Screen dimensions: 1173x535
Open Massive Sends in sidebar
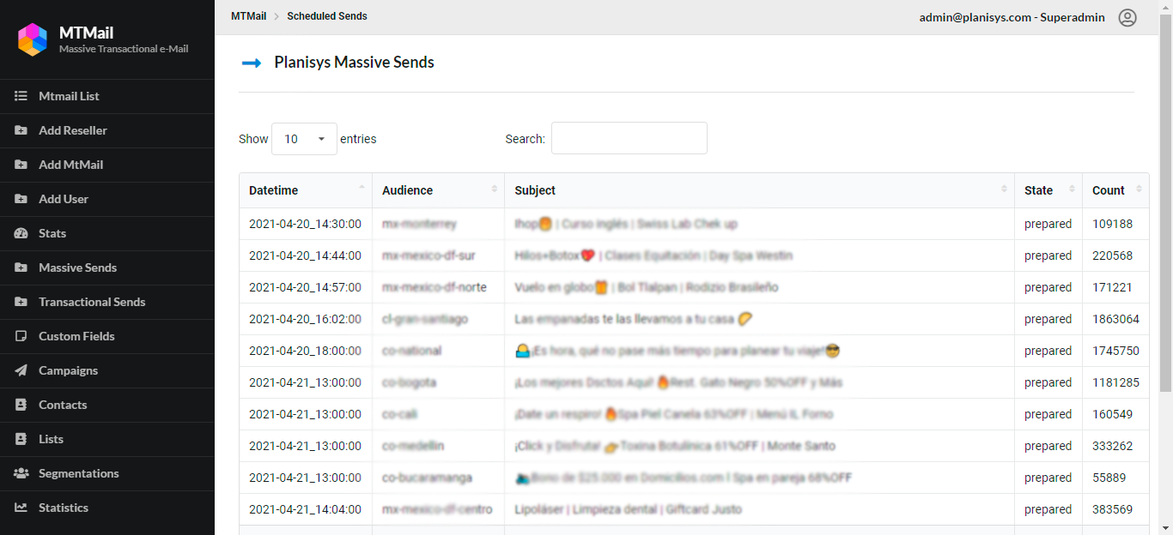(x=77, y=267)
